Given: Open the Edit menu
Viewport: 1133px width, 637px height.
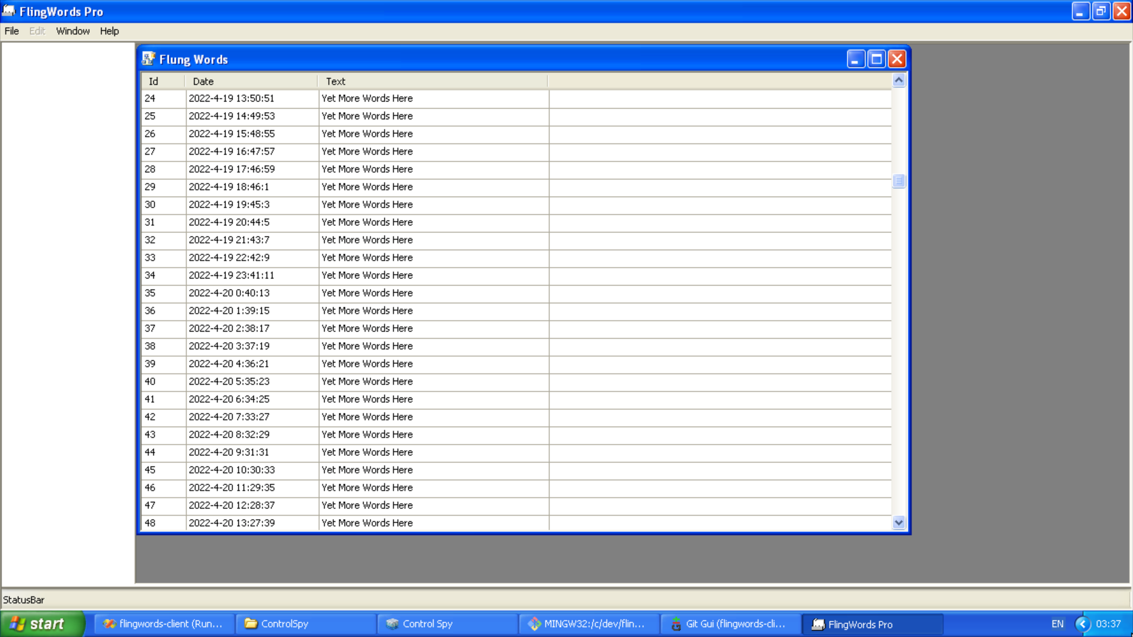Looking at the screenshot, I should pyautogui.click(x=37, y=30).
